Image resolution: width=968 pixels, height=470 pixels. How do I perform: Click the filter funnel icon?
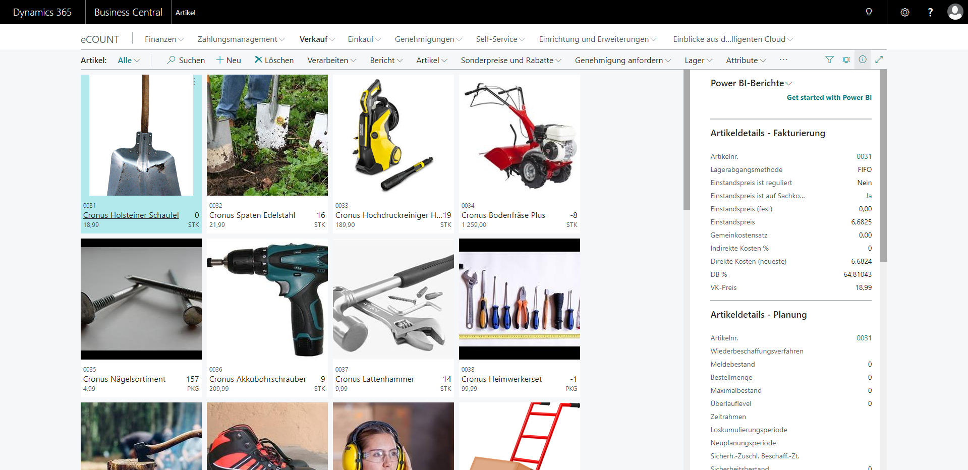tap(829, 60)
